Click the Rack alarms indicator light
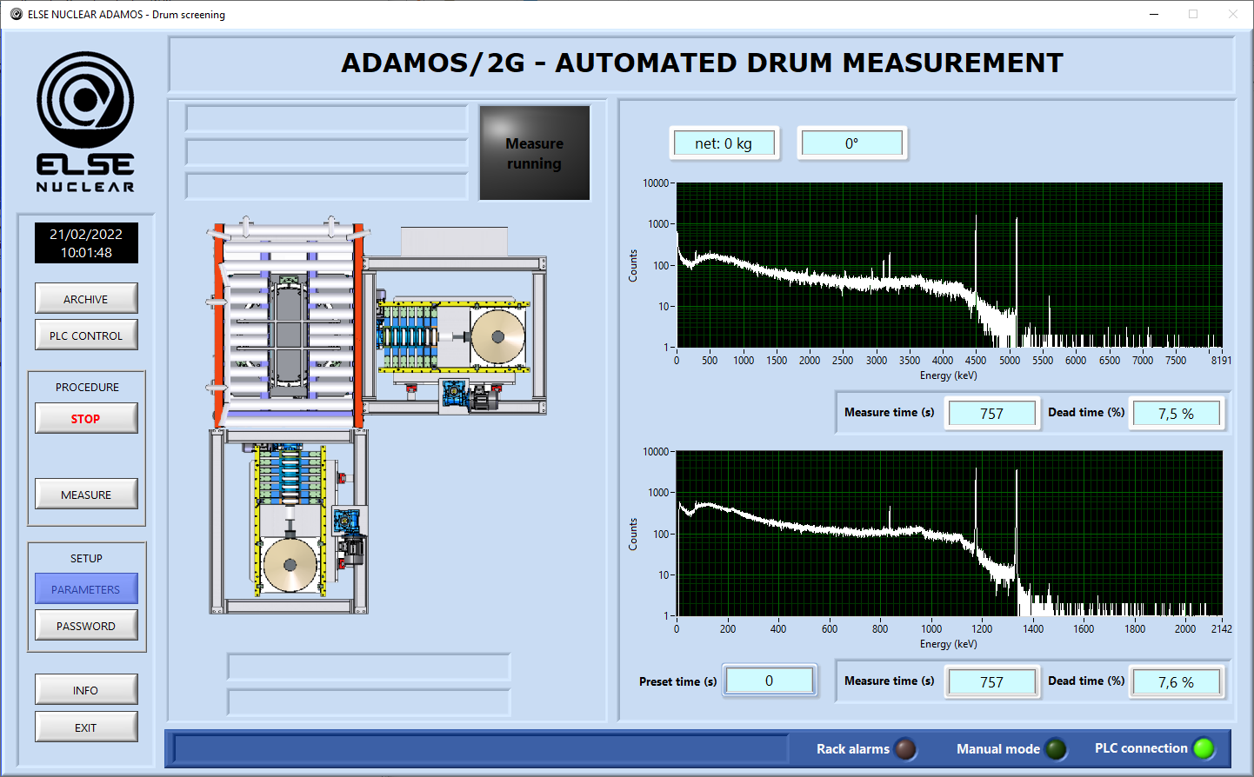Viewport: 1254px width, 777px height. click(x=905, y=748)
